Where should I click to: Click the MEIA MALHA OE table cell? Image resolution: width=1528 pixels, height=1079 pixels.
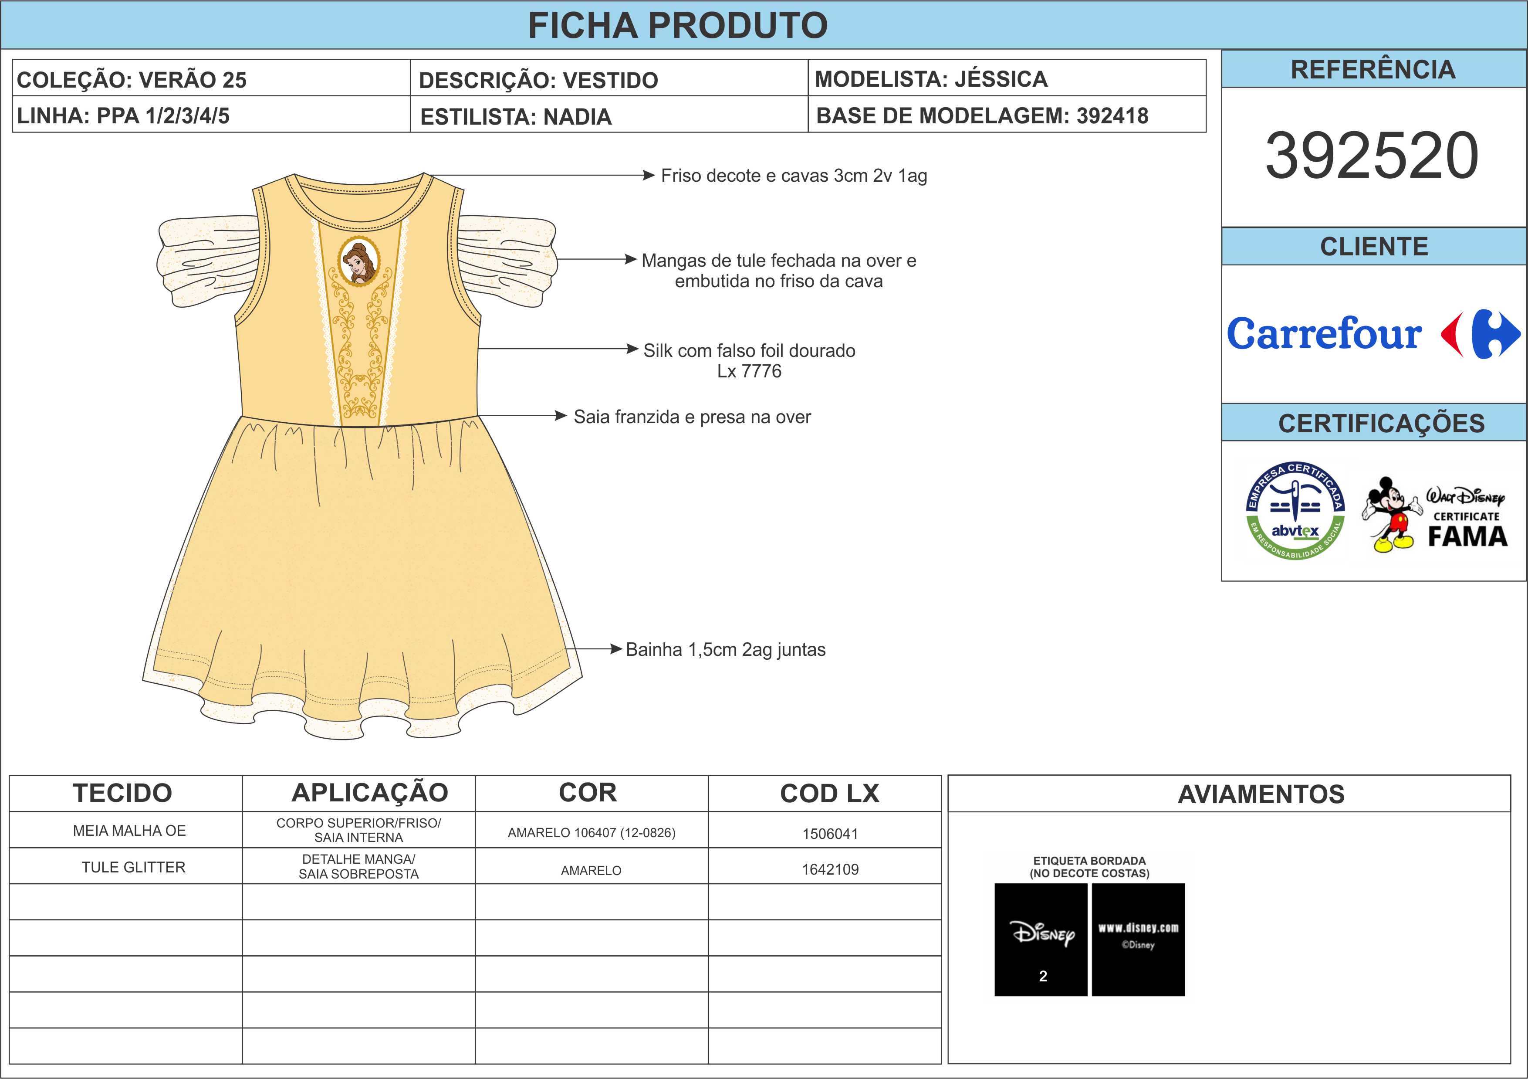point(129,830)
